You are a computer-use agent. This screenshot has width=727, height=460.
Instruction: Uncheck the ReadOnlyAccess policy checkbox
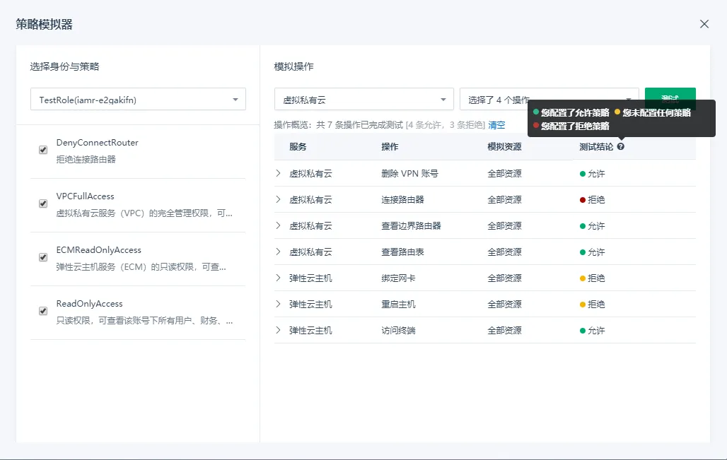pyautogui.click(x=43, y=311)
